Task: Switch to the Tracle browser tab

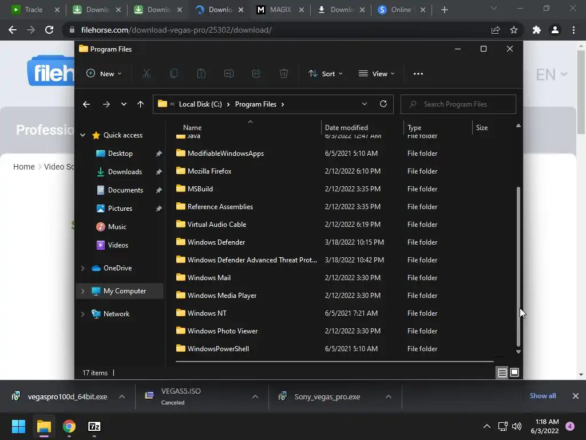Action: click(x=34, y=10)
